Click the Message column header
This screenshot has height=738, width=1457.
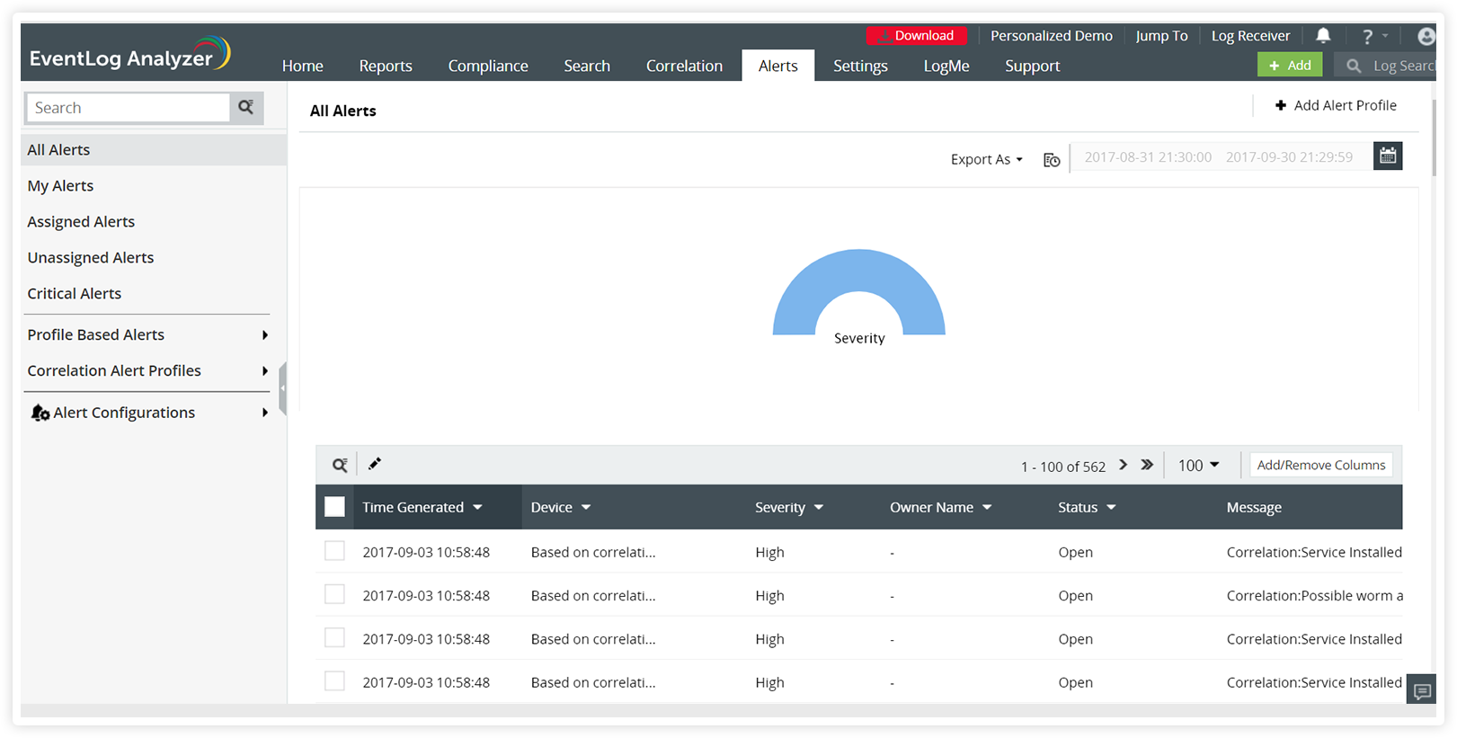1254,508
